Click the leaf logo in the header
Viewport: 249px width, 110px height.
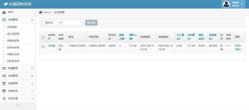tap(6, 4)
